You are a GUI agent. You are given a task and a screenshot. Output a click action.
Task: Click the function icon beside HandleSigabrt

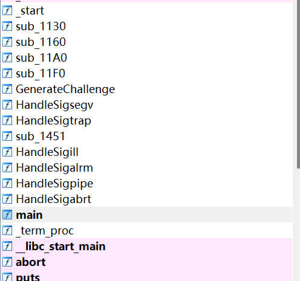click(7, 199)
